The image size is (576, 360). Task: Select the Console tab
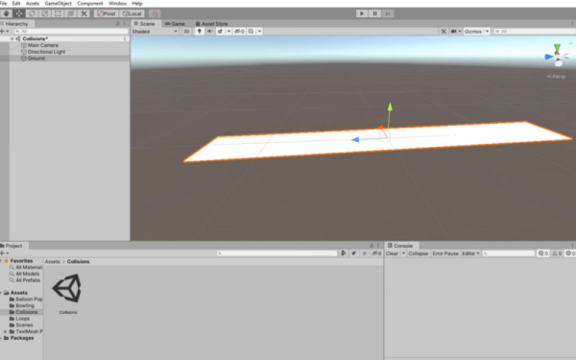pyautogui.click(x=400, y=246)
